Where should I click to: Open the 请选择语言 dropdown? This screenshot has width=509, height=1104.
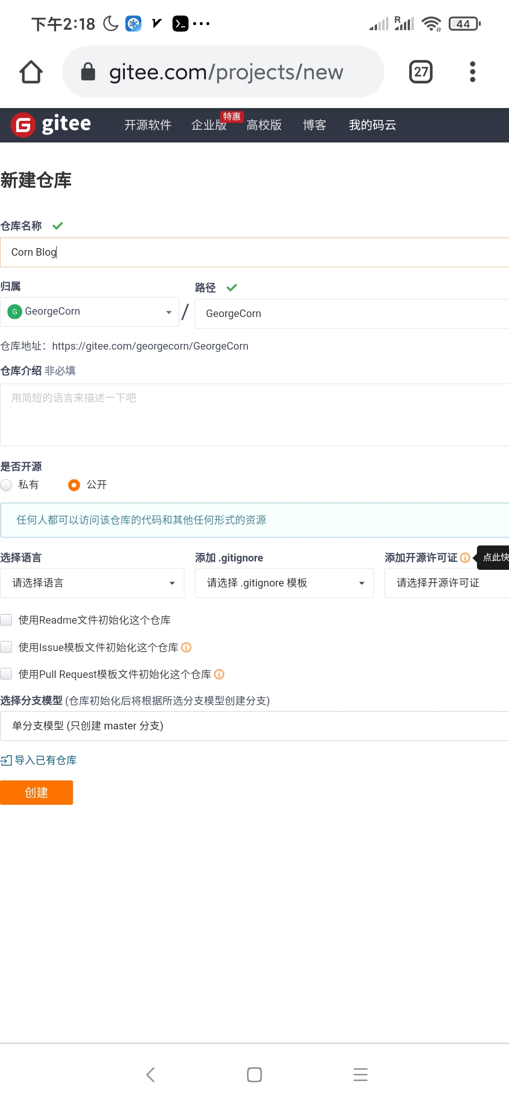pyautogui.click(x=92, y=583)
